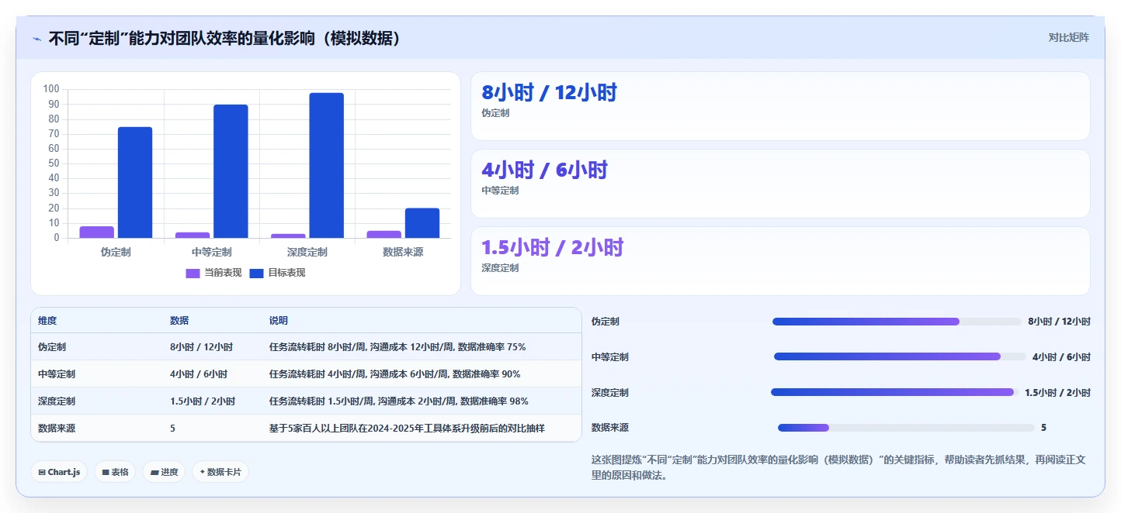This screenshot has width=1121, height=513.
Task: Click the Chart.js tag chip
Action: coord(59,472)
